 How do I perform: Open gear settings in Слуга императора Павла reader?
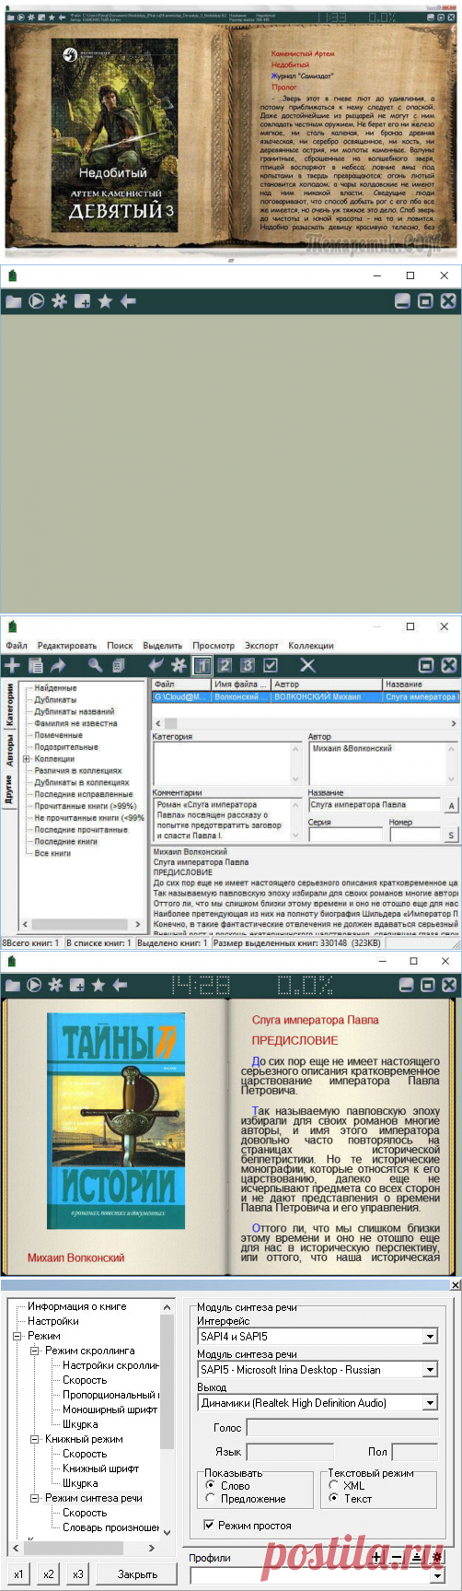point(55,985)
